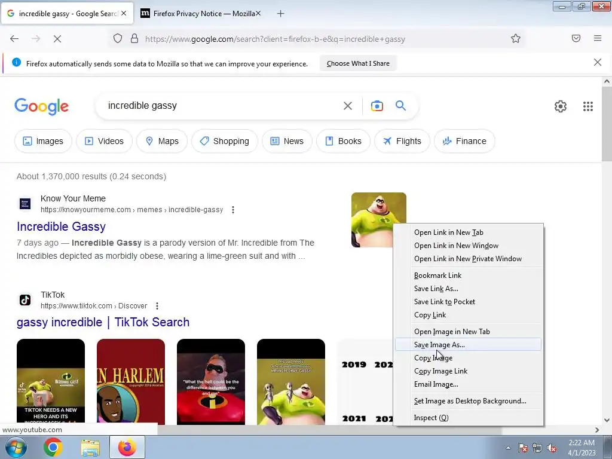
Task: Select Copy Image Link
Action: pos(468,371)
